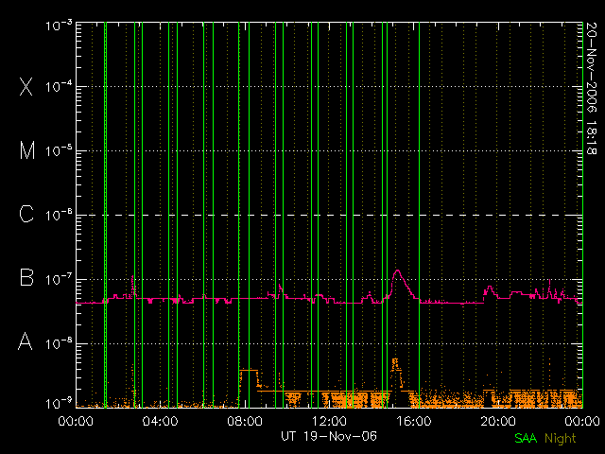The height and width of the screenshot is (454, 605).
Task: Click the 20:00 time axis label
Action: pos(498,421)
